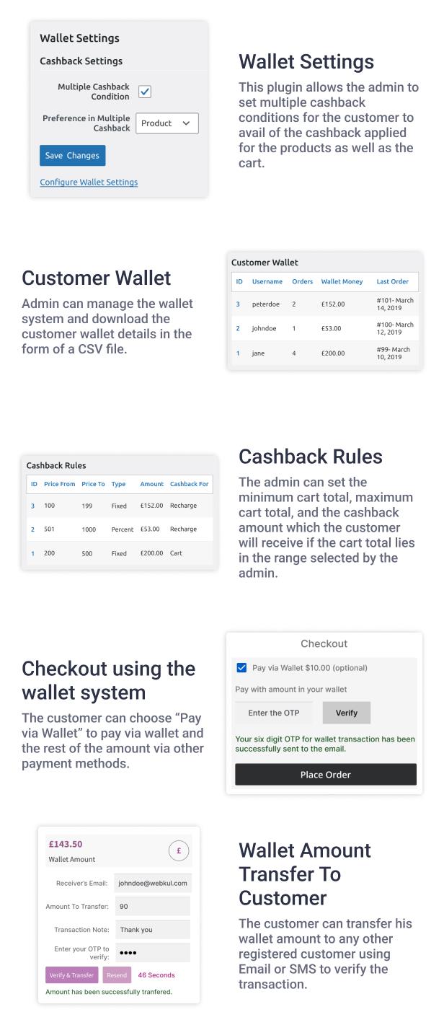Click the pound currency circle icon
Image resolution: width=444 pixels, height=1025 pixels.
click(179, 850)
